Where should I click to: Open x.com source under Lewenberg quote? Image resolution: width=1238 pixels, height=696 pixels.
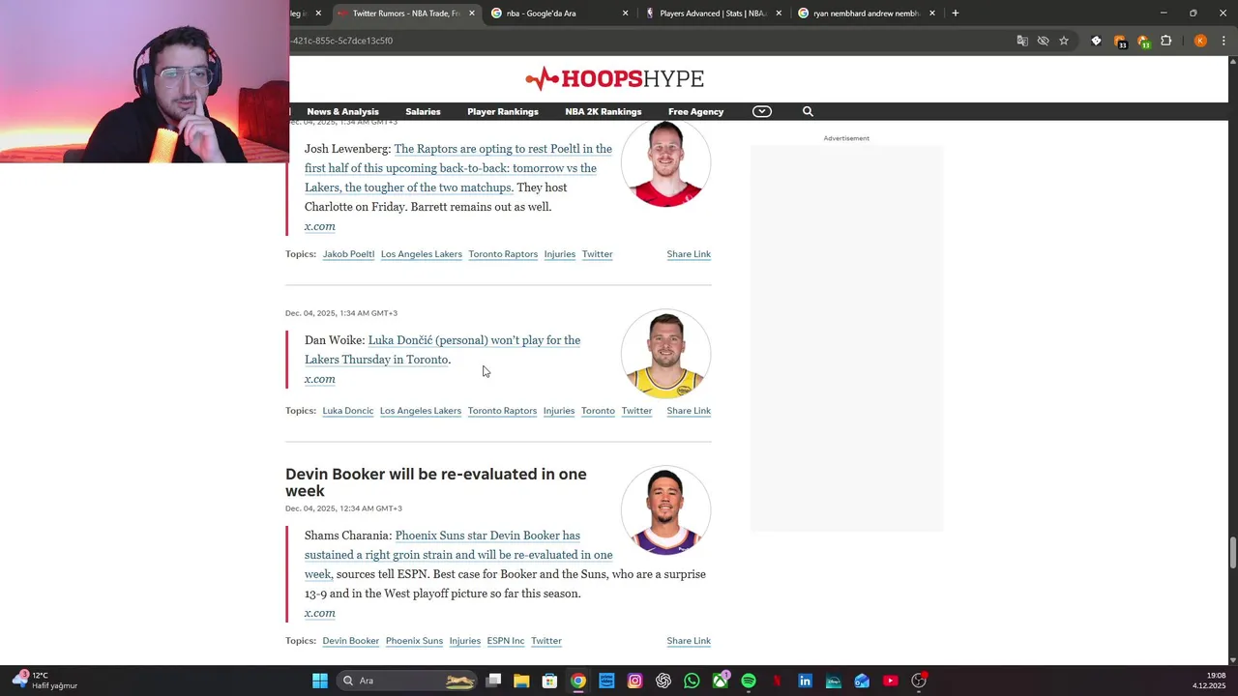pos(320,226)
